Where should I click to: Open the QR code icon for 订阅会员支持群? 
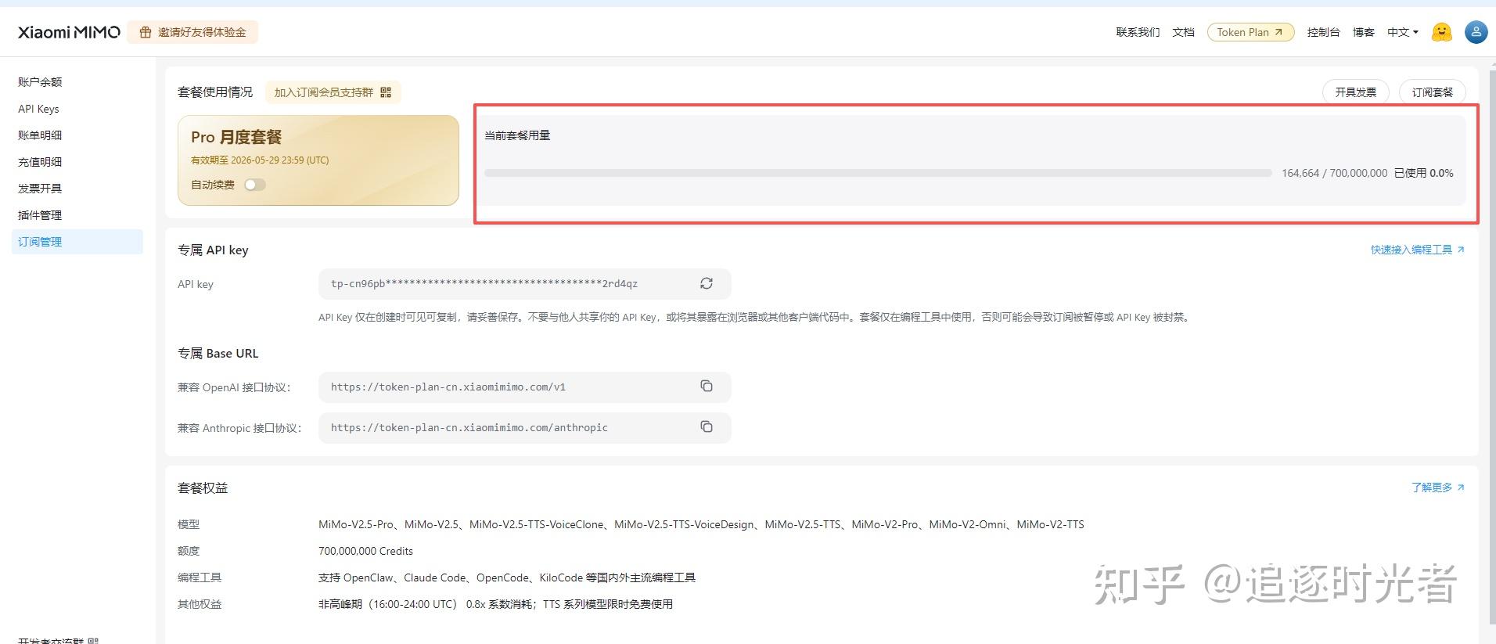(x=386, y=92)
